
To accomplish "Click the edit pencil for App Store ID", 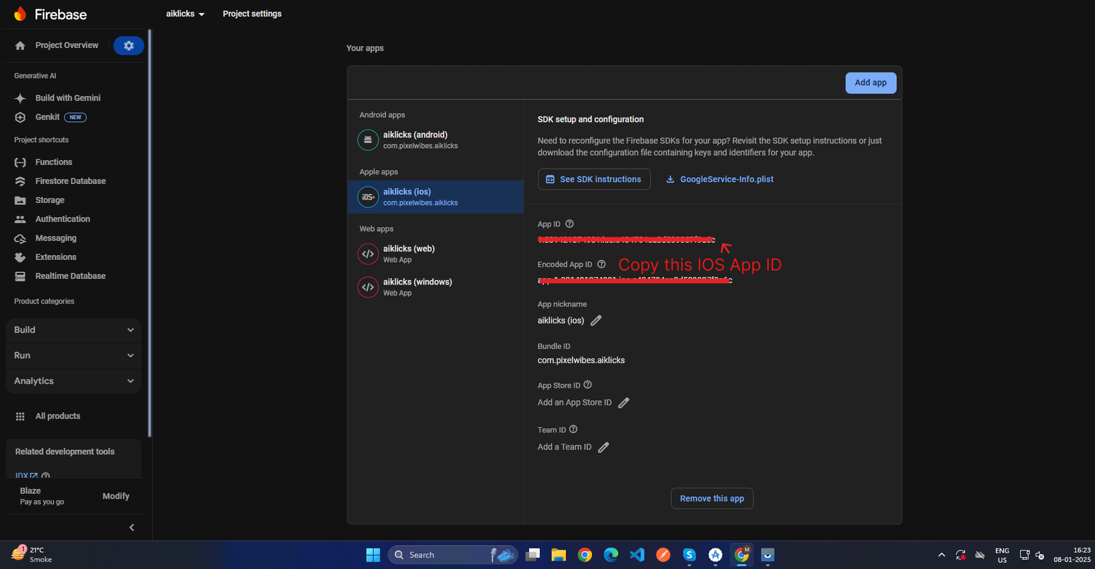I will tap(623, 403).
